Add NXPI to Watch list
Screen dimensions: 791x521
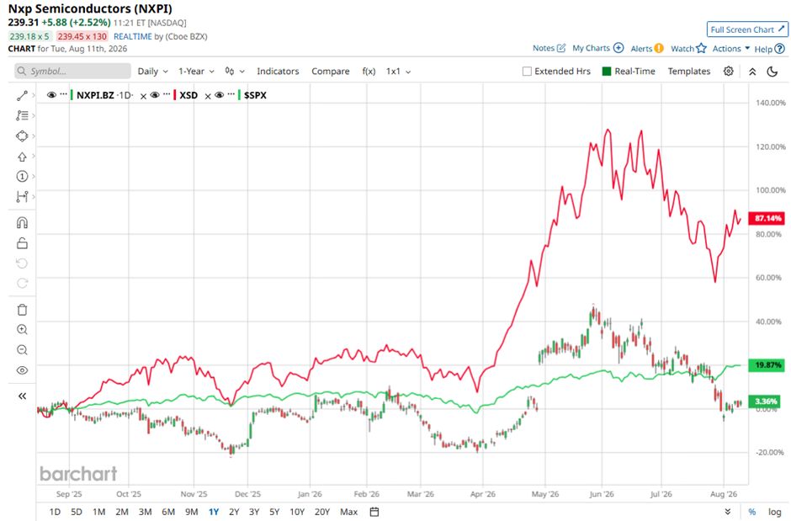pyautogui.click(x=688, y=49)
